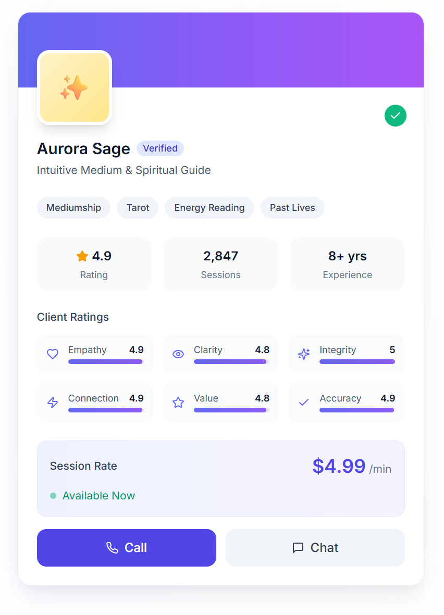Click the Empathy rating progress bar

pos(106,361)
